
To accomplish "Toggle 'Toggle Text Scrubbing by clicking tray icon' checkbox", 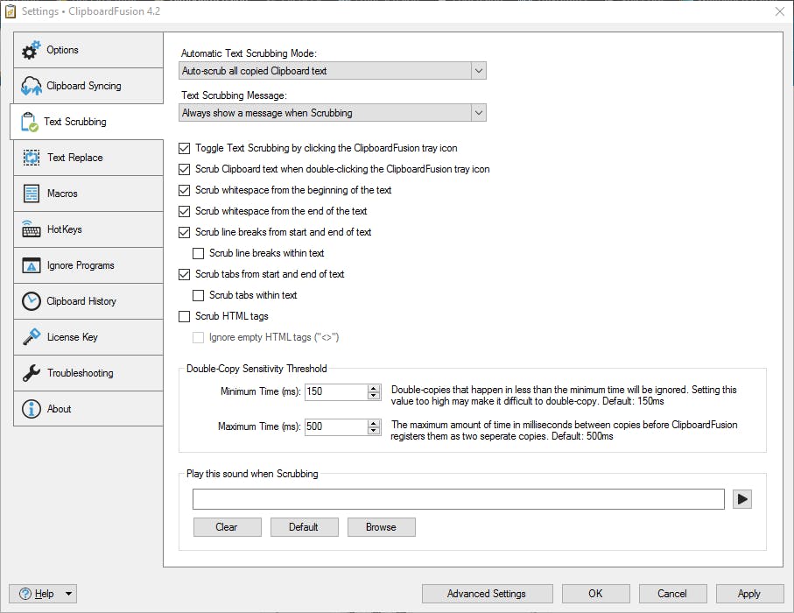I will tap(185, 149).
